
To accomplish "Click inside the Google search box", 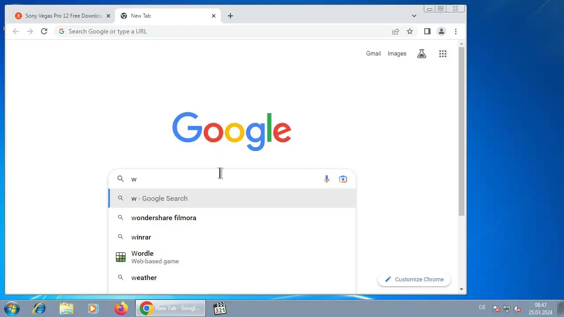I will 232,179.
